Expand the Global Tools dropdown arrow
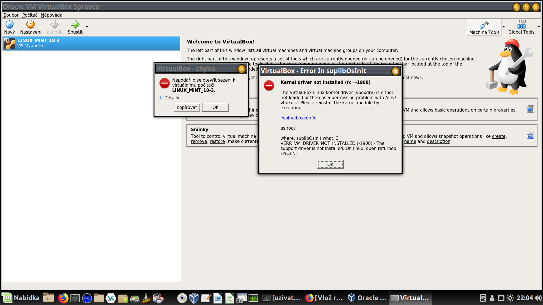 pos(539,27)
